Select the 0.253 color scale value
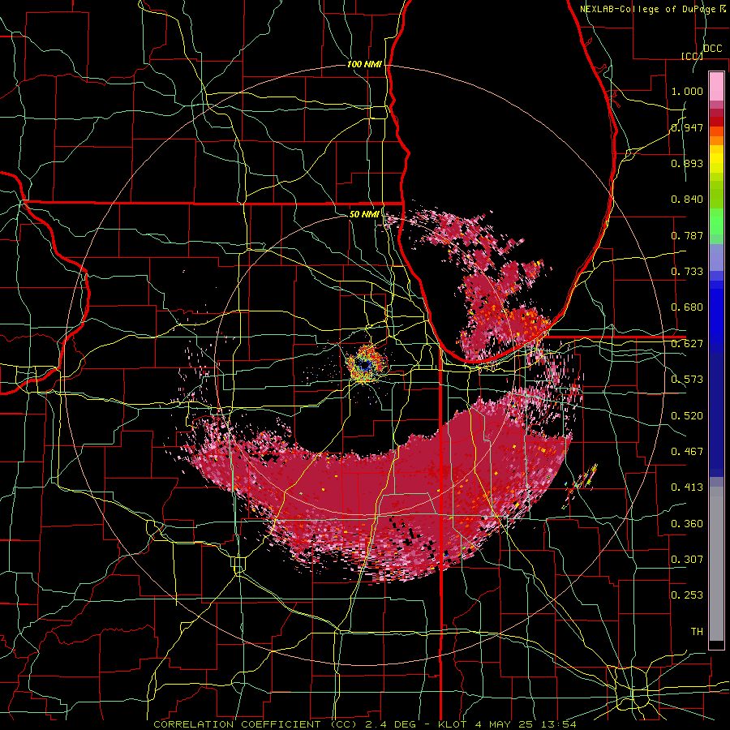The width and height of the screenshot is (730, 730). 687,595
